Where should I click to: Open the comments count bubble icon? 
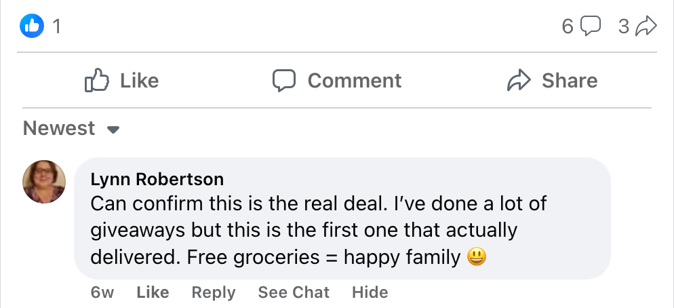click(591, 26)
